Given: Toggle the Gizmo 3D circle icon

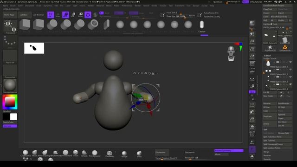Looking at the screenshot, I should [x=88, y=15].
